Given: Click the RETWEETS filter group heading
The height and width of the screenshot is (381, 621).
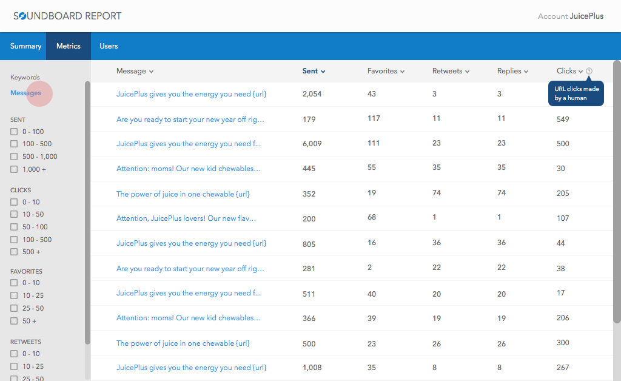Looking at the screenshot, I should coord(25,342).
